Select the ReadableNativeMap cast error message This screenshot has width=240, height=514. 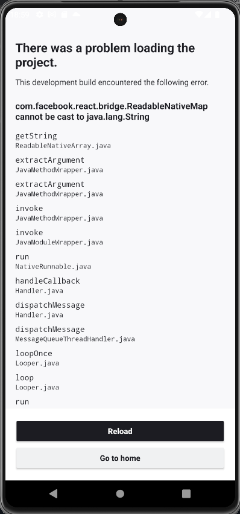click(112, 111)
